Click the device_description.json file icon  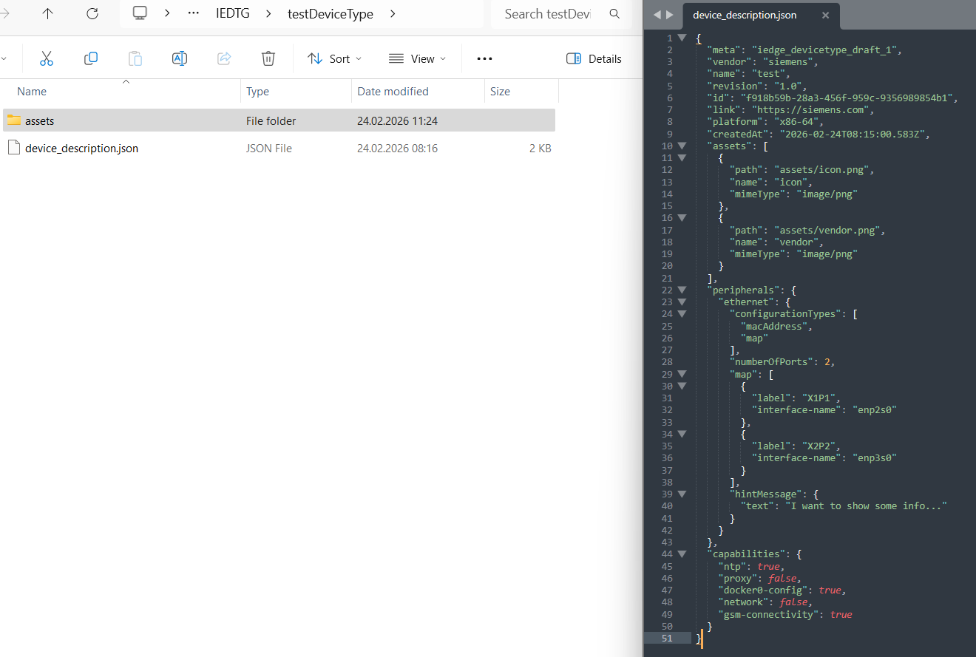point(13,148)
